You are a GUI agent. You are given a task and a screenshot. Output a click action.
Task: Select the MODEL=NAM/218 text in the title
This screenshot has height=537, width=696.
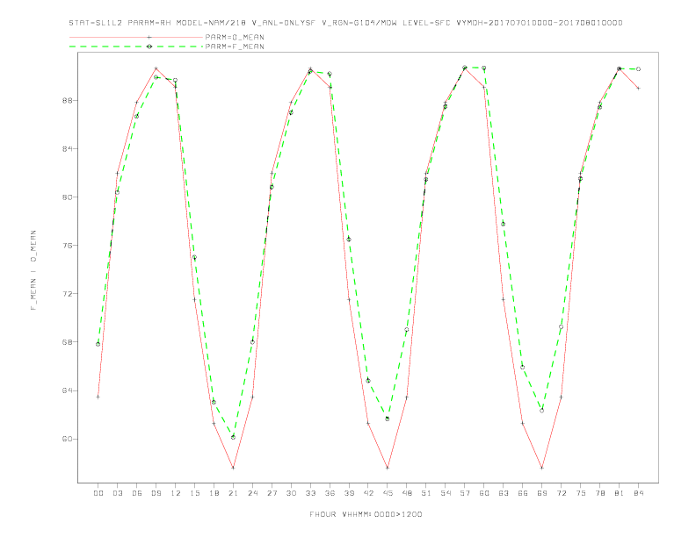[211, 23]
